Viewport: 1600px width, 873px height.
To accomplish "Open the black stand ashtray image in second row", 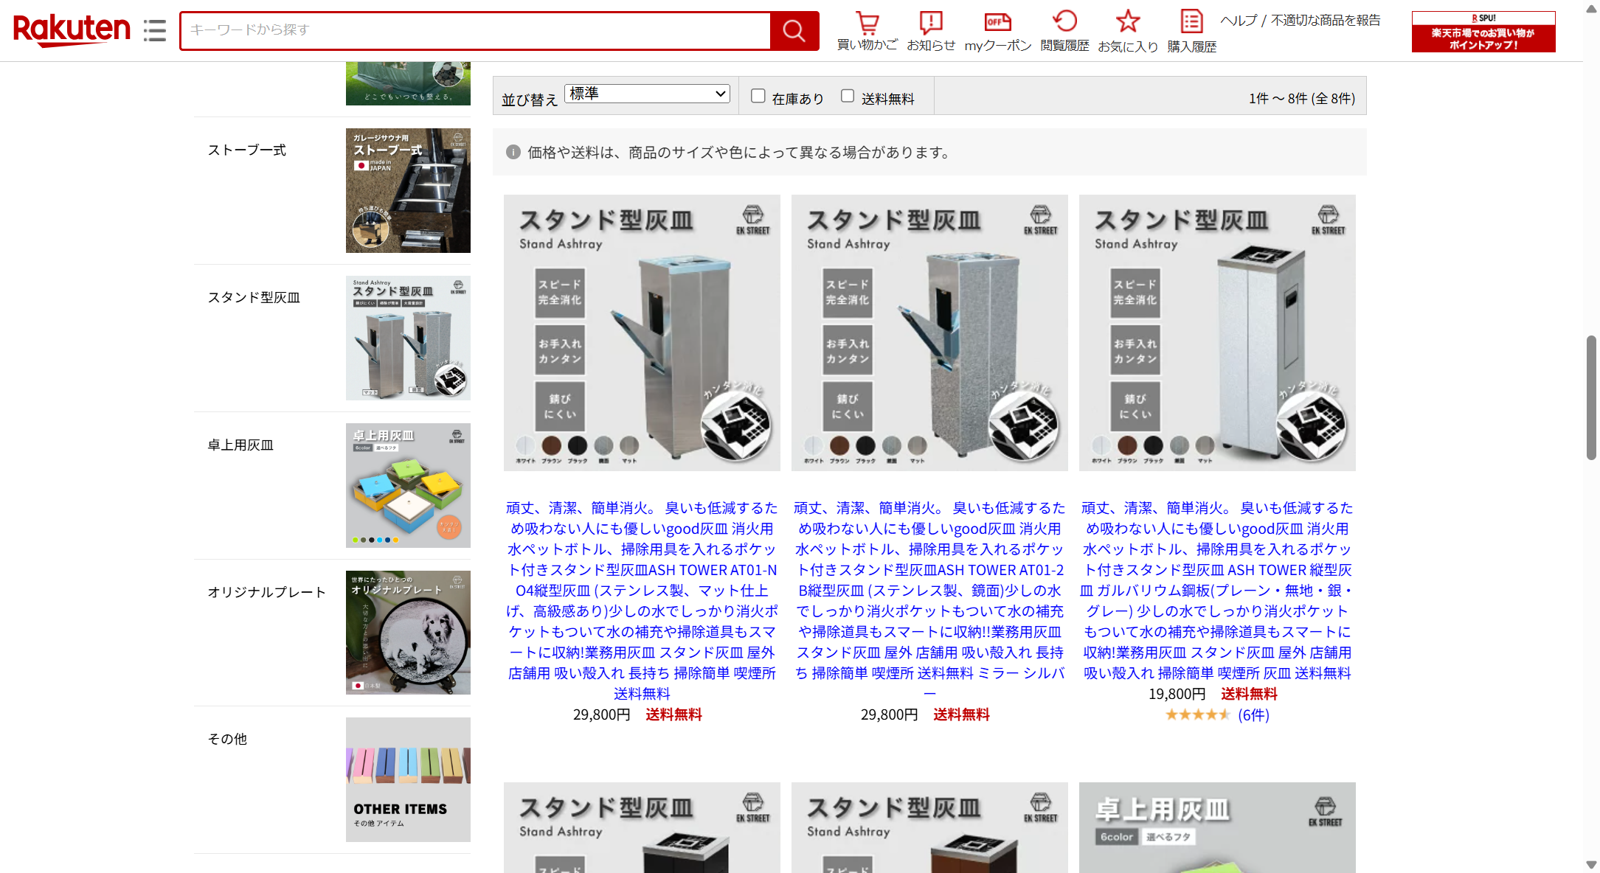I will 642,827.
